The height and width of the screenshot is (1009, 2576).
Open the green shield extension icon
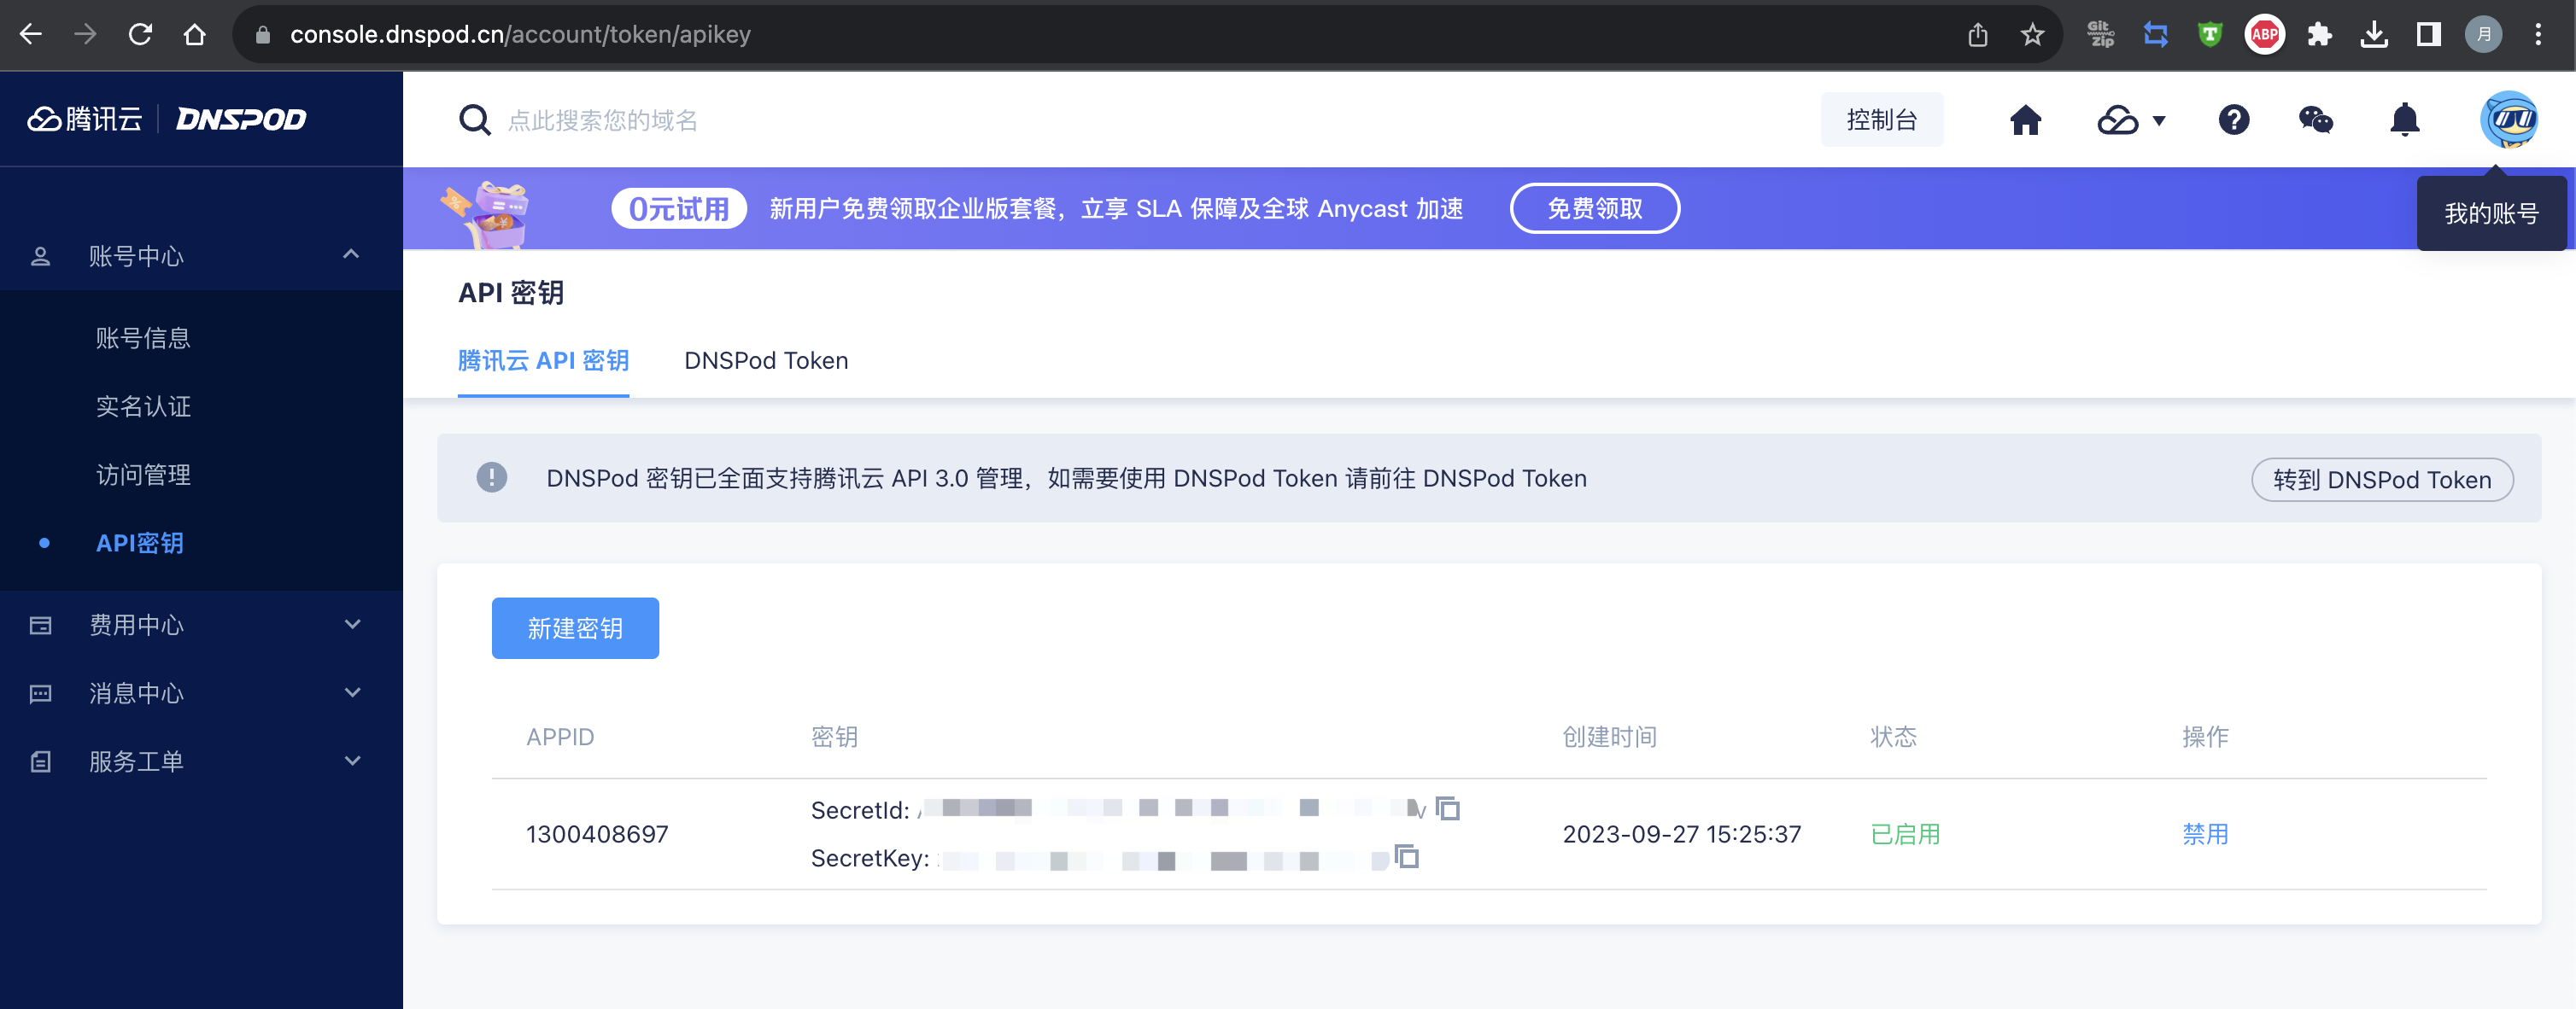pyautogui.click(x=2210, y=35)
